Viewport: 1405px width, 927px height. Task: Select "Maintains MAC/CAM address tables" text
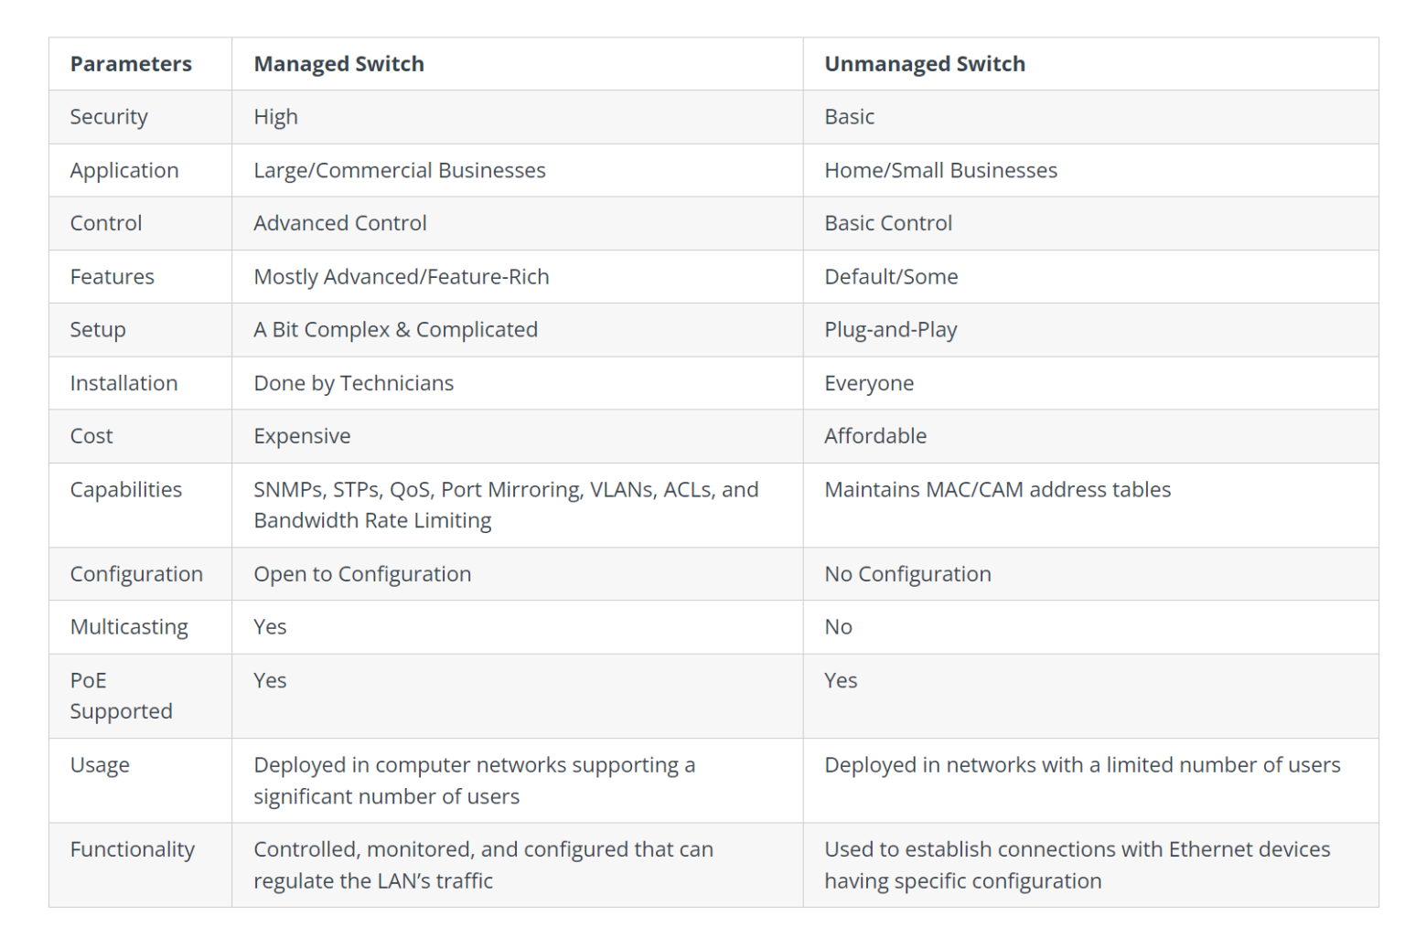[997, 490]
